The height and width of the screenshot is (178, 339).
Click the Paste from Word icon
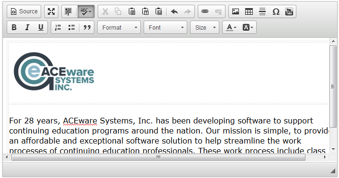pyautogui.click(x=158, y=11)
